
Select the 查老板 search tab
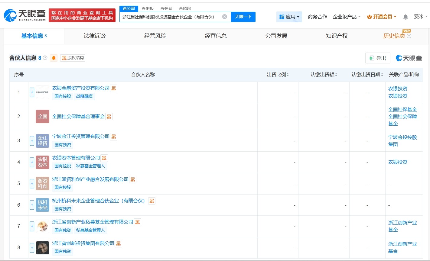[x=147, y=8]
